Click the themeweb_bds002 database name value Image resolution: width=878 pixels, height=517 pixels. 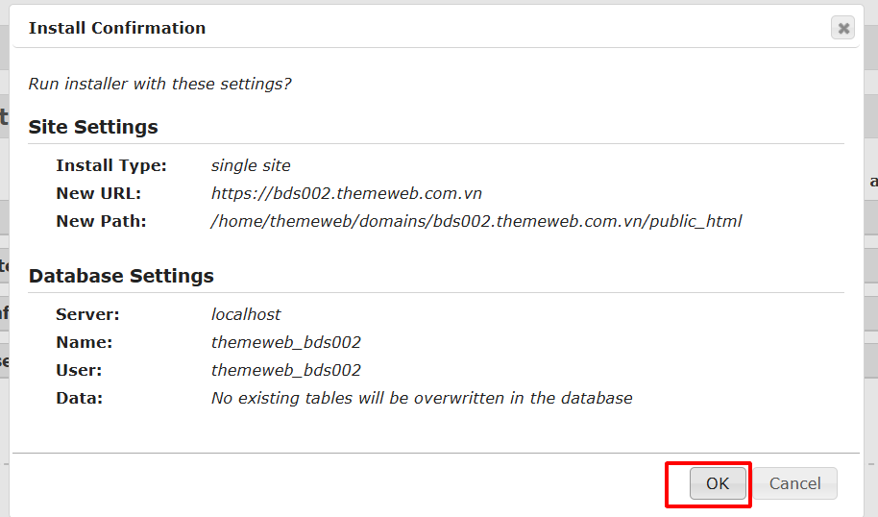286,342
